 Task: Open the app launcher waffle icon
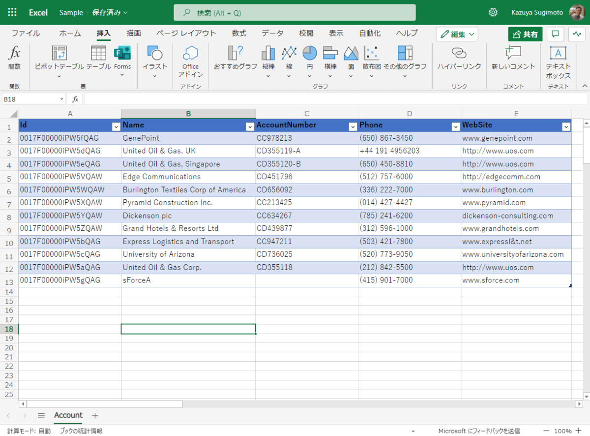point(13,12)
